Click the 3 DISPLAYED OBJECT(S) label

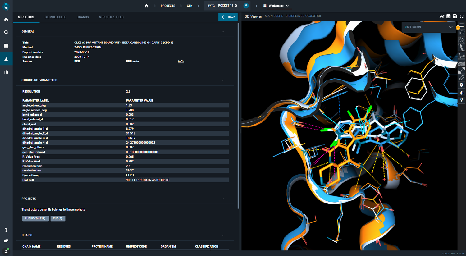[303, 16]
